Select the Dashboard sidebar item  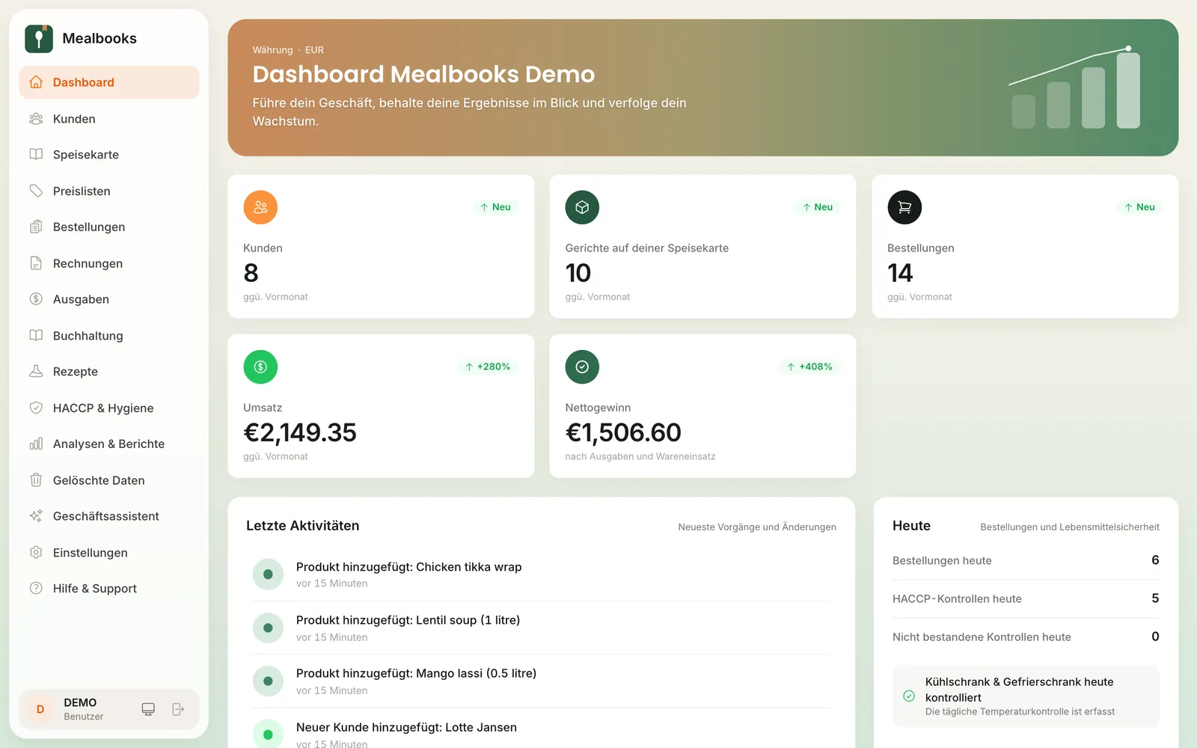(109, 82)
